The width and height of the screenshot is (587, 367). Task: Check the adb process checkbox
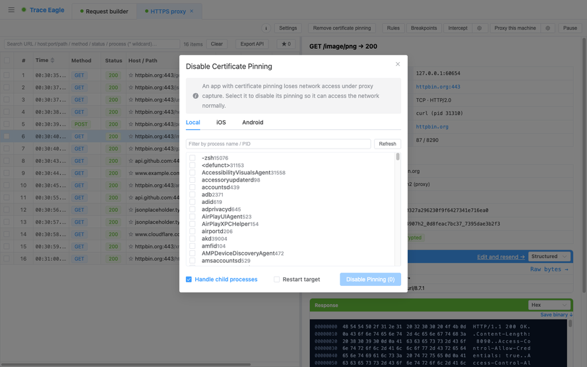(193, 194)
